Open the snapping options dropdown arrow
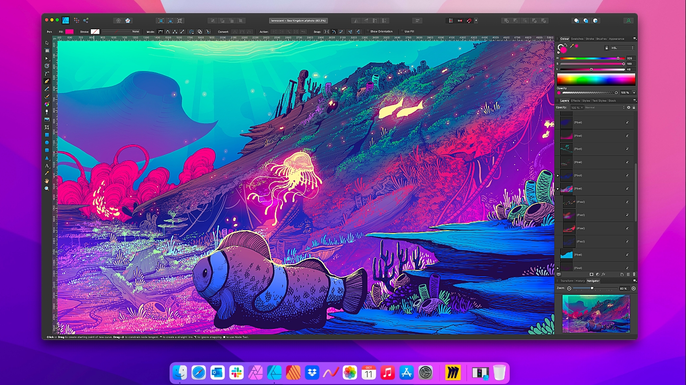686x385 pixels. coord(476,21)
